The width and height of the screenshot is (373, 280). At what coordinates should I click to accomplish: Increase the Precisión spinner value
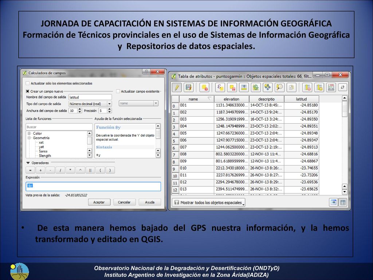109,109
